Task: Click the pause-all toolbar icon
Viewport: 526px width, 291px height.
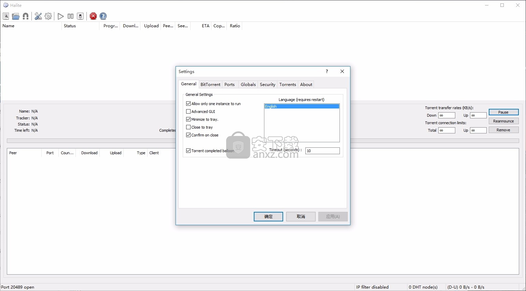Action: (x=70, y=16)
